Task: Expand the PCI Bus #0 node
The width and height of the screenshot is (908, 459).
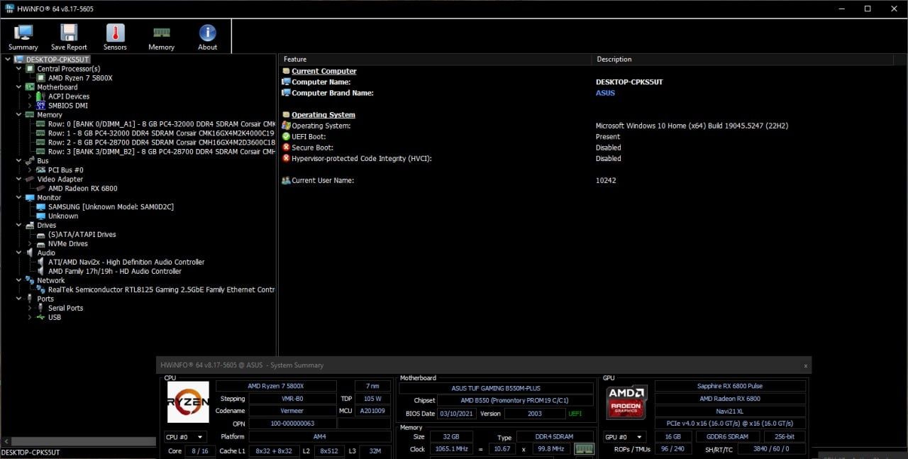Action: click(x=31, y=170)
